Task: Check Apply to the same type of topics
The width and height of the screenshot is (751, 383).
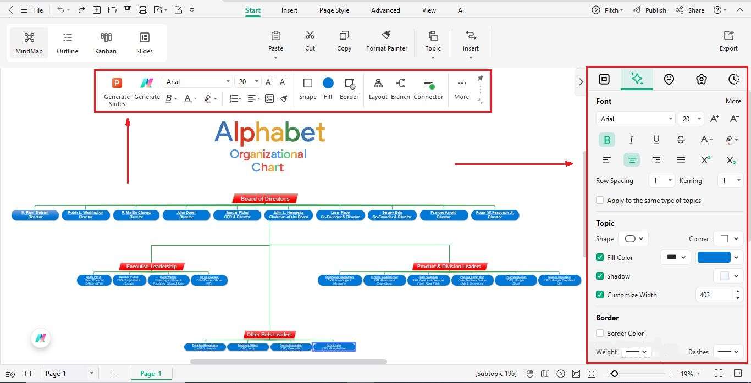Action: (x=600, y=201)
